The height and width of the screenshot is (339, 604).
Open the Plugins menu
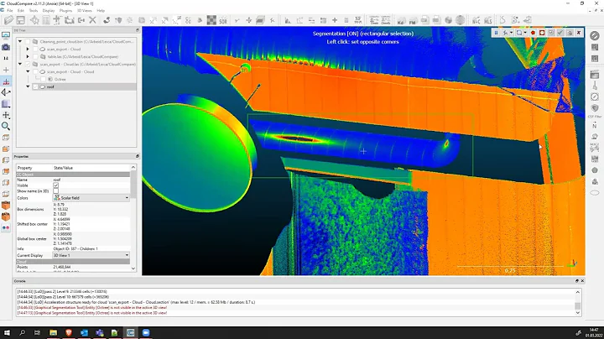pos(66,10)
